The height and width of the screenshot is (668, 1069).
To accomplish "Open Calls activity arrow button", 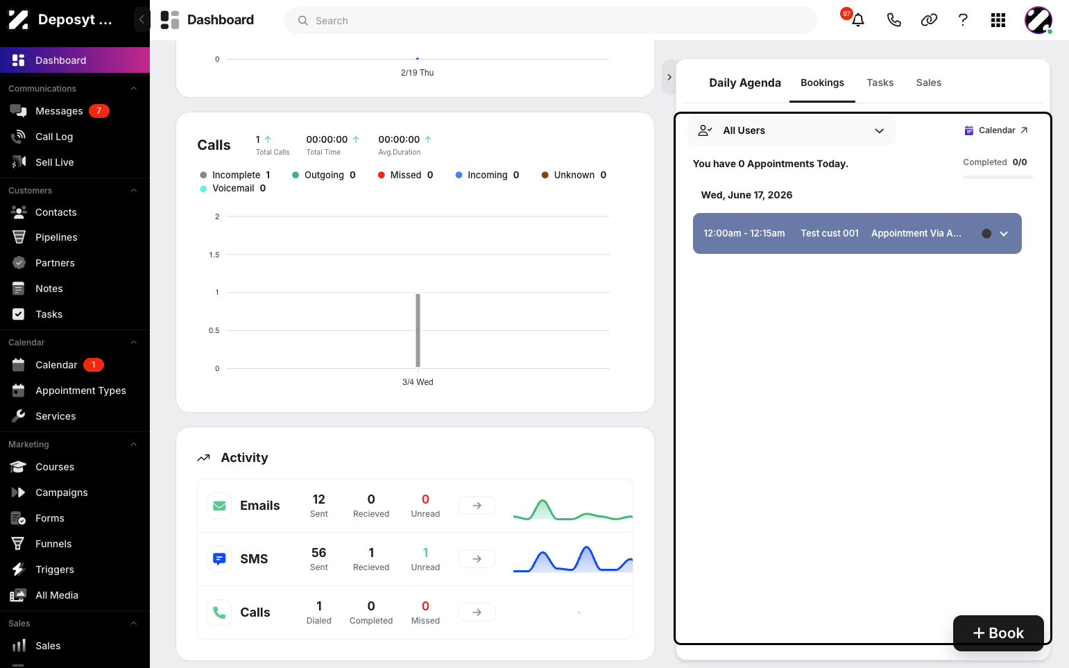I will click(477, 613).
